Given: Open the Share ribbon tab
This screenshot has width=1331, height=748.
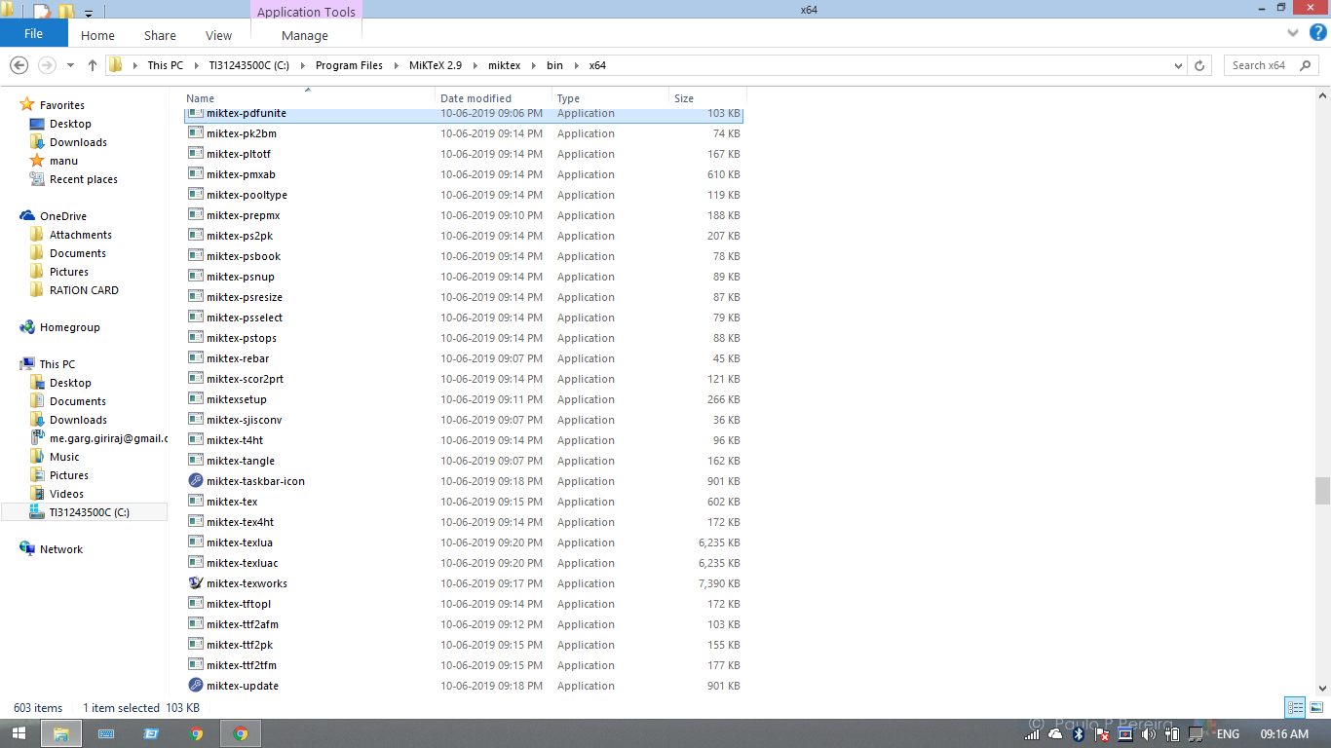Looking at the screenshot, I should (x=160, y=35).
